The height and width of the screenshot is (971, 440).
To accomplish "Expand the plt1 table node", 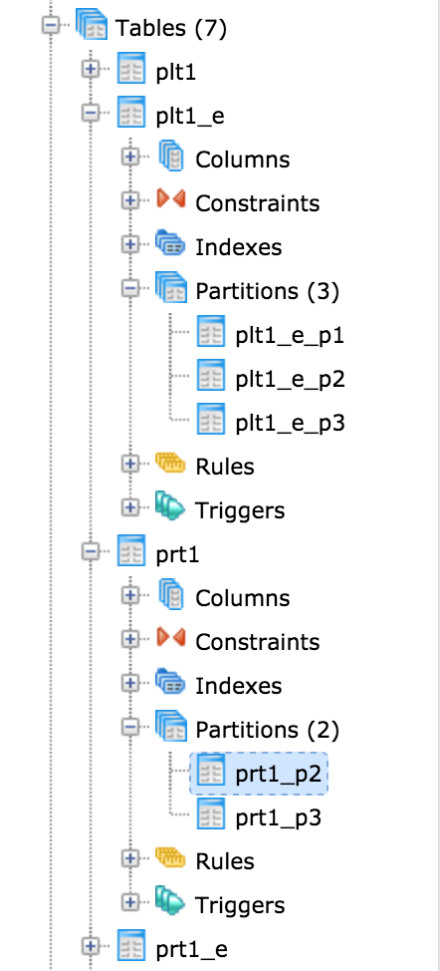I will pos(91,70).
